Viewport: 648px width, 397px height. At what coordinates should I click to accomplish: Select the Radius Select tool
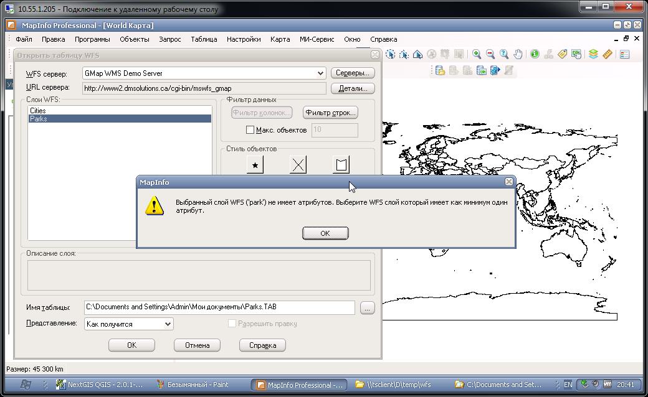(390, 54)
